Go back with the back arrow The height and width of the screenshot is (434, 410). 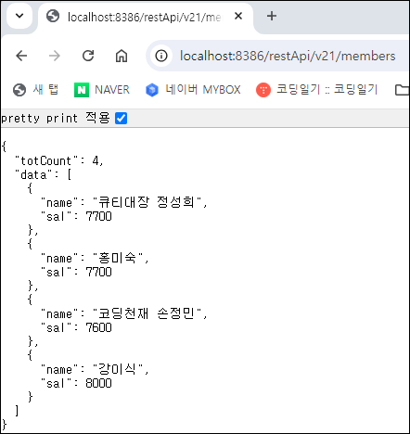21,56
